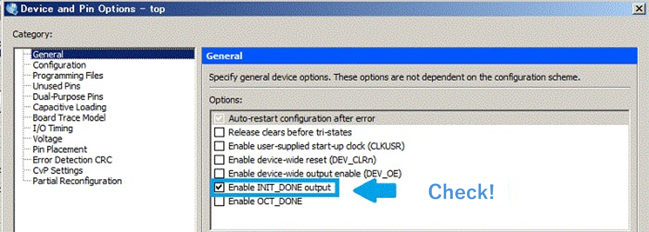Close the Device and Pin Options dialog

tap(638, 9)
